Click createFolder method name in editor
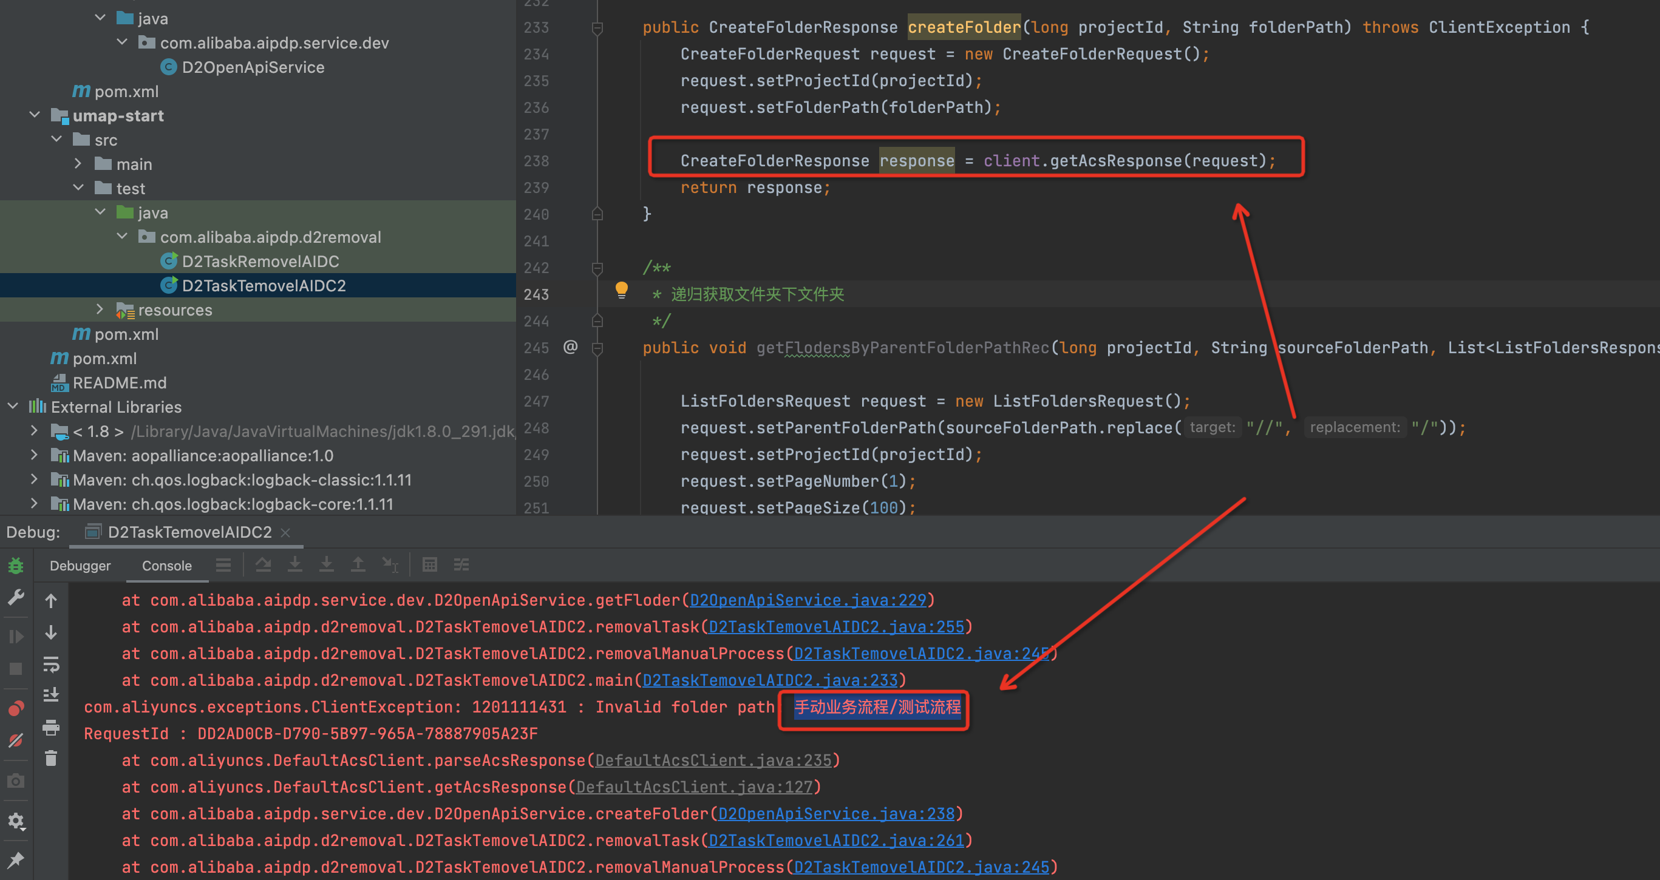 [964, 28]
